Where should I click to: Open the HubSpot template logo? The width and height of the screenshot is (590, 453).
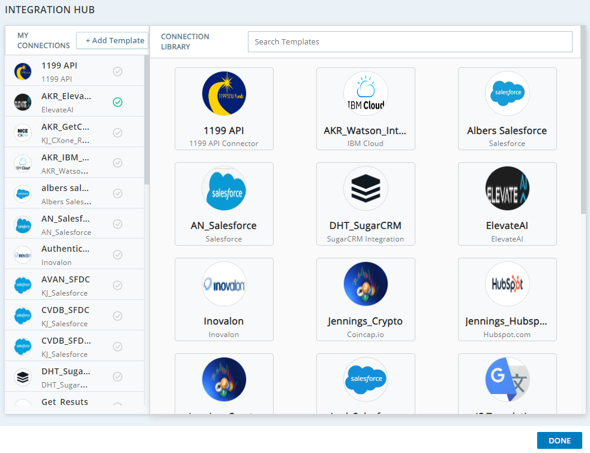click(507, 284)
